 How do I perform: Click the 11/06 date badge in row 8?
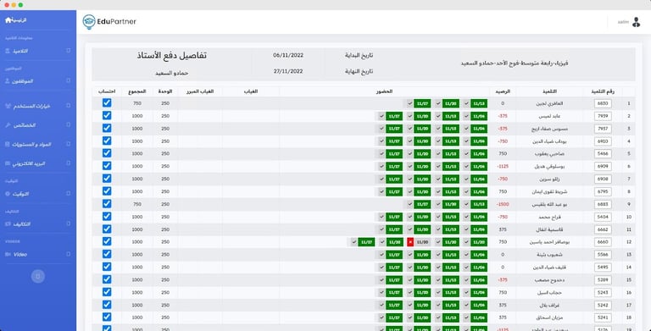click(479, 191)
